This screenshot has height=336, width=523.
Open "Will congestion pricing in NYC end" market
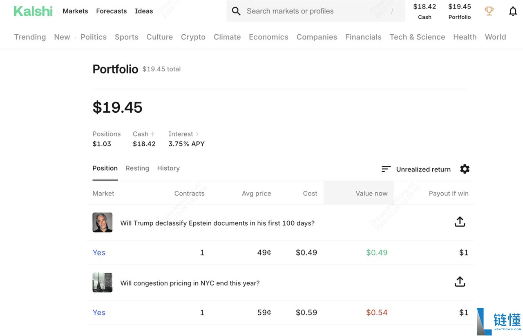[x=190, y=283]
